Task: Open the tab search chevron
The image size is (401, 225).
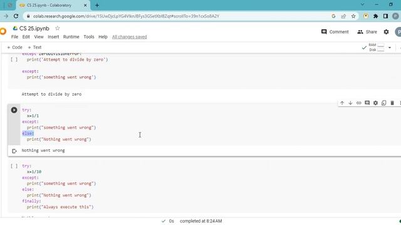Action: pos(362,4)
